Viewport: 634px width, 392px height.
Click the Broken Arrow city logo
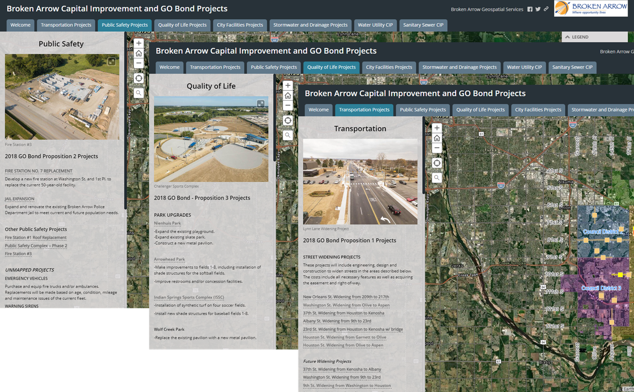point(591,8)
